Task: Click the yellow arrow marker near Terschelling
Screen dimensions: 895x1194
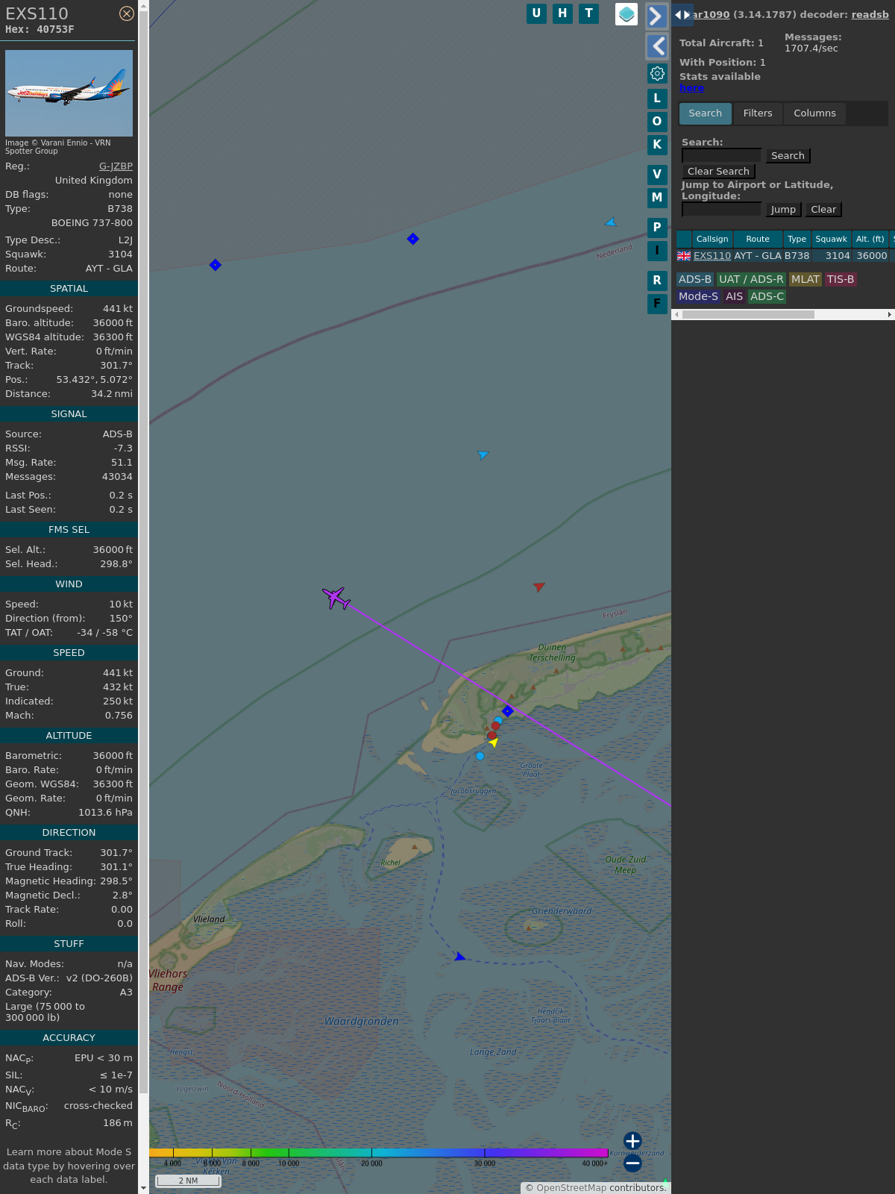Action: click(x=493, y=743)
